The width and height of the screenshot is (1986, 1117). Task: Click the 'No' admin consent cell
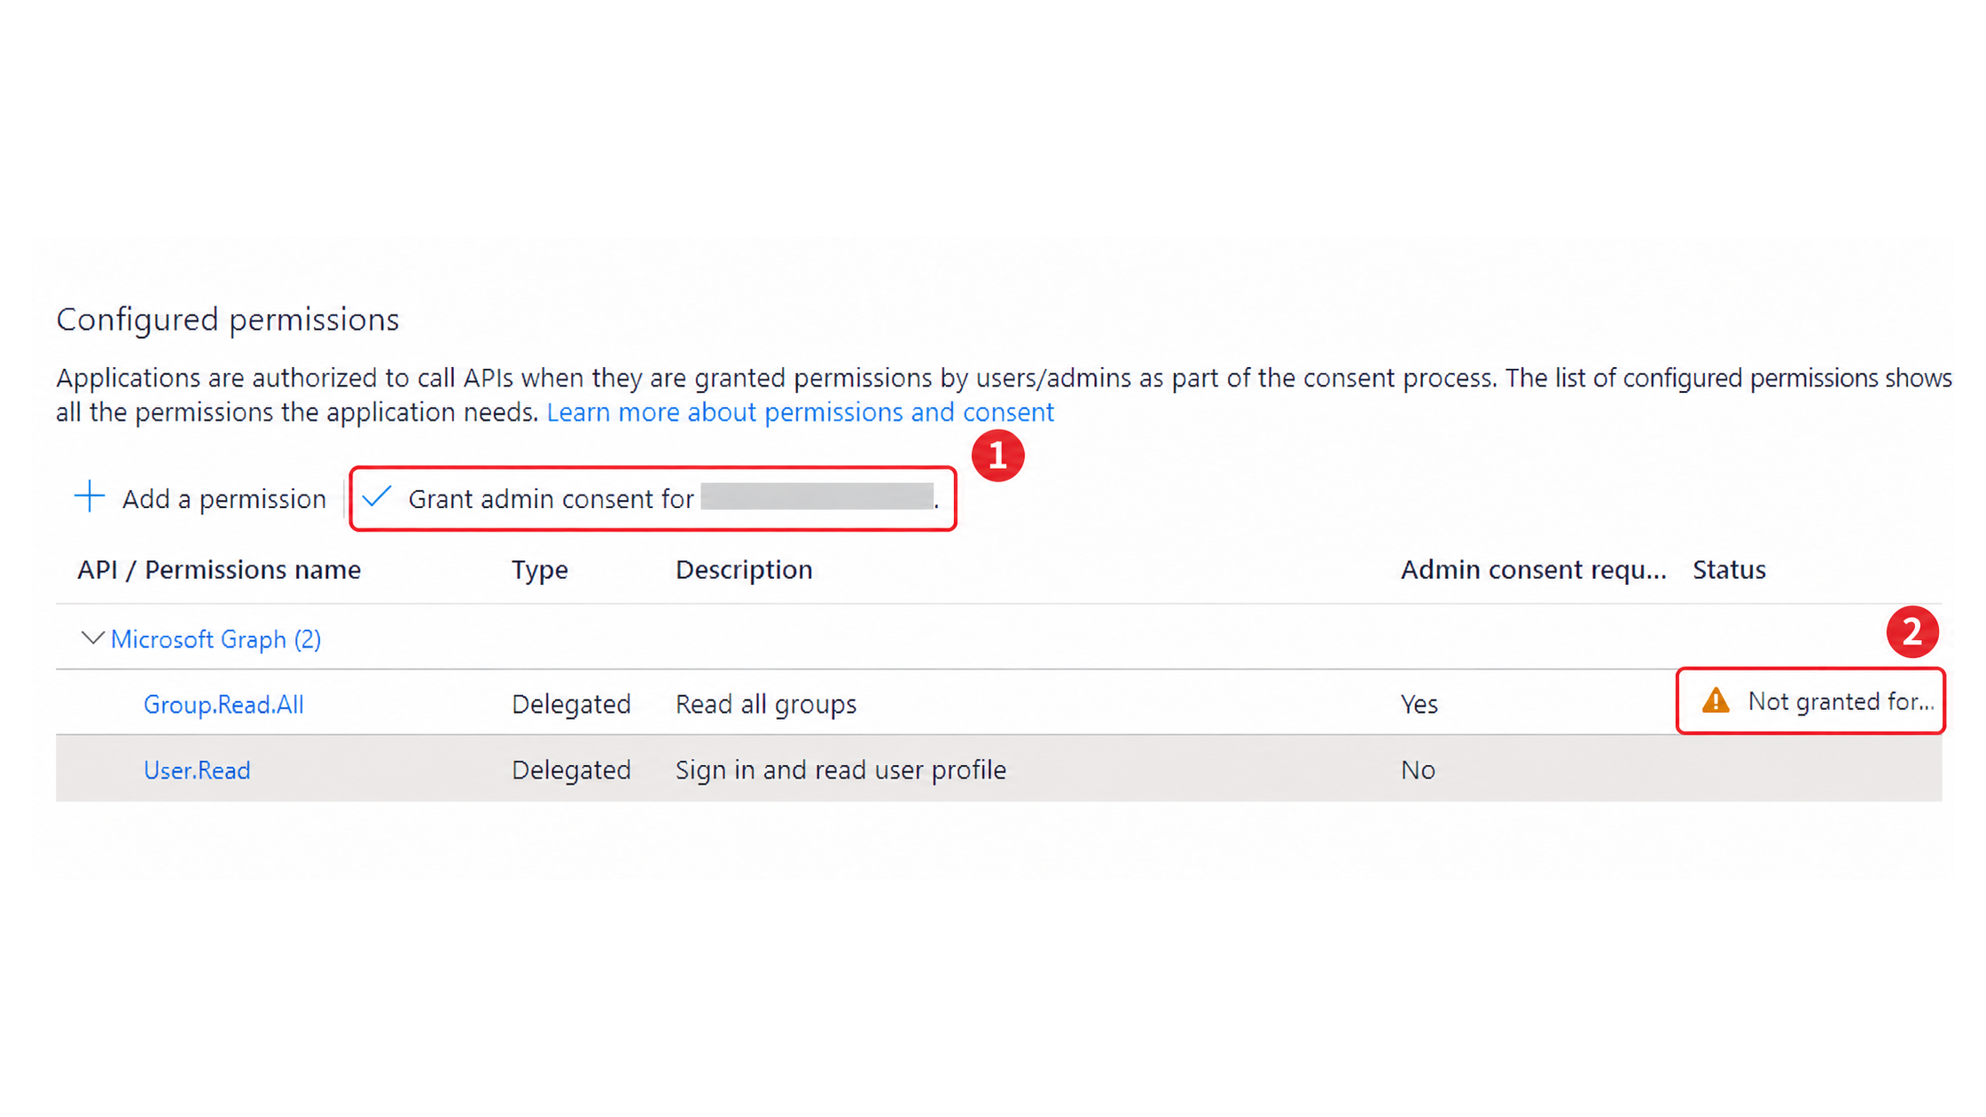(x=1418, y=769)
